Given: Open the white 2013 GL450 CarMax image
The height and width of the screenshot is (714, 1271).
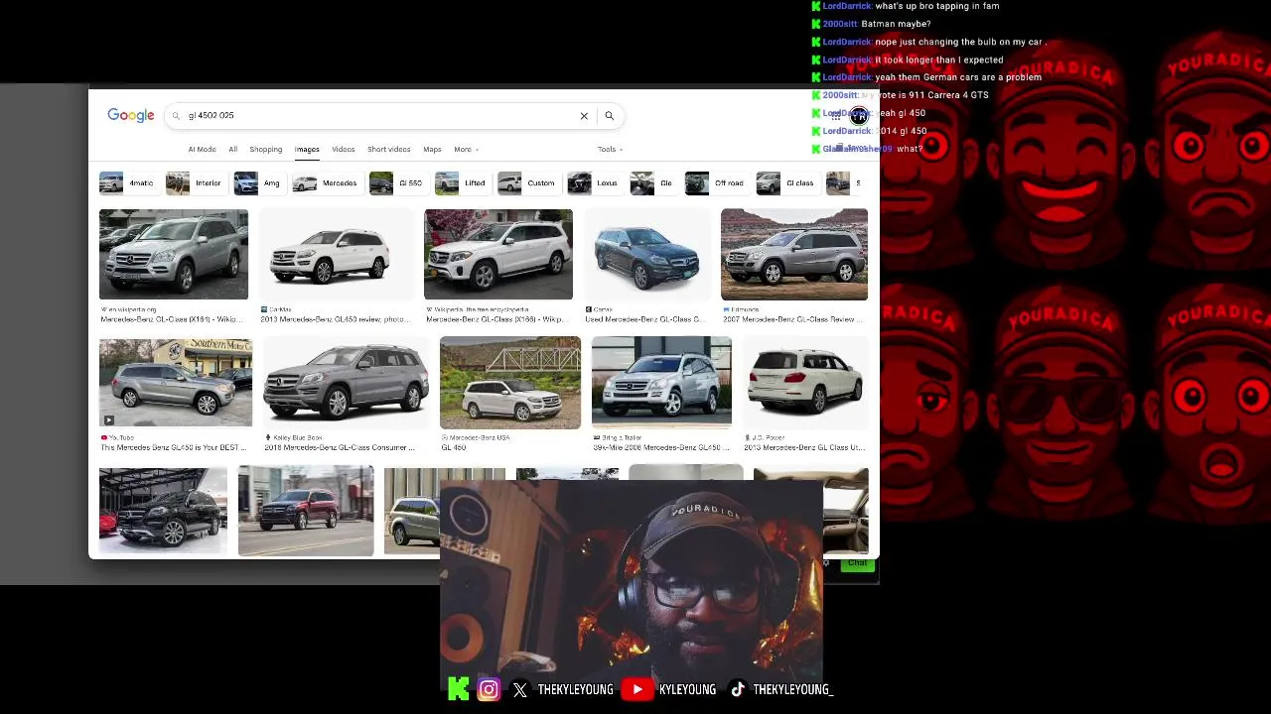Looking at the screenshot, I should 336,254.
